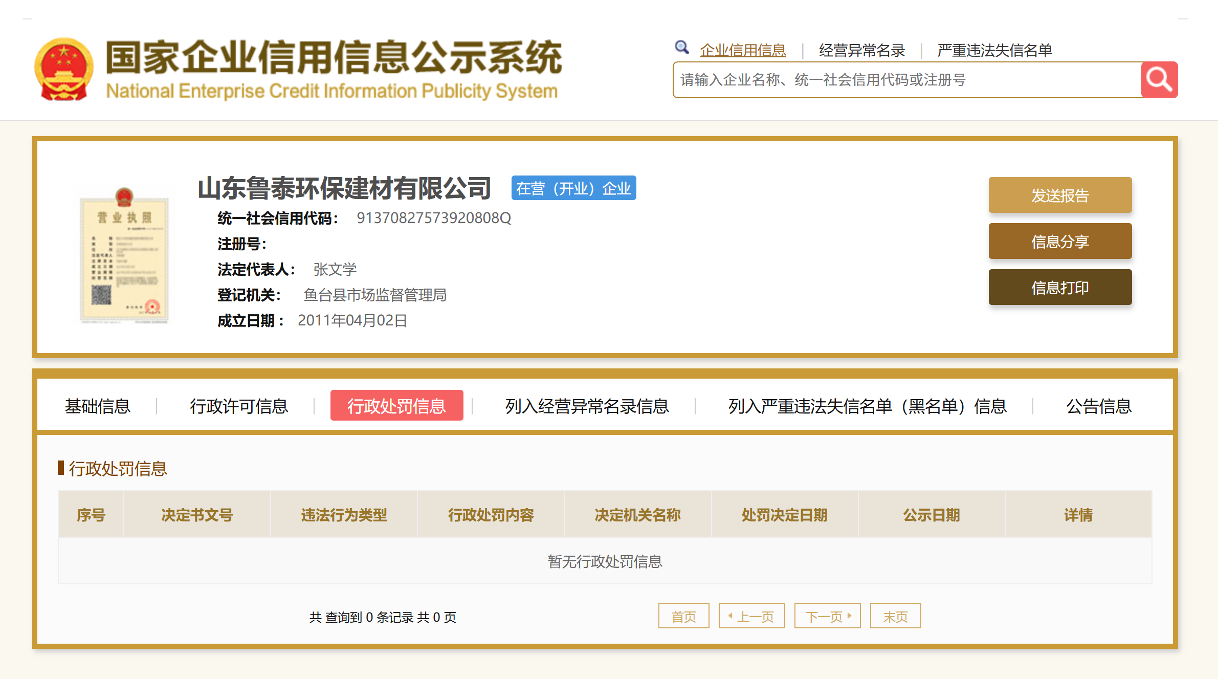
Task: Click the 国家企业信用信息公示系统 site title
Action: click(334, 57)
